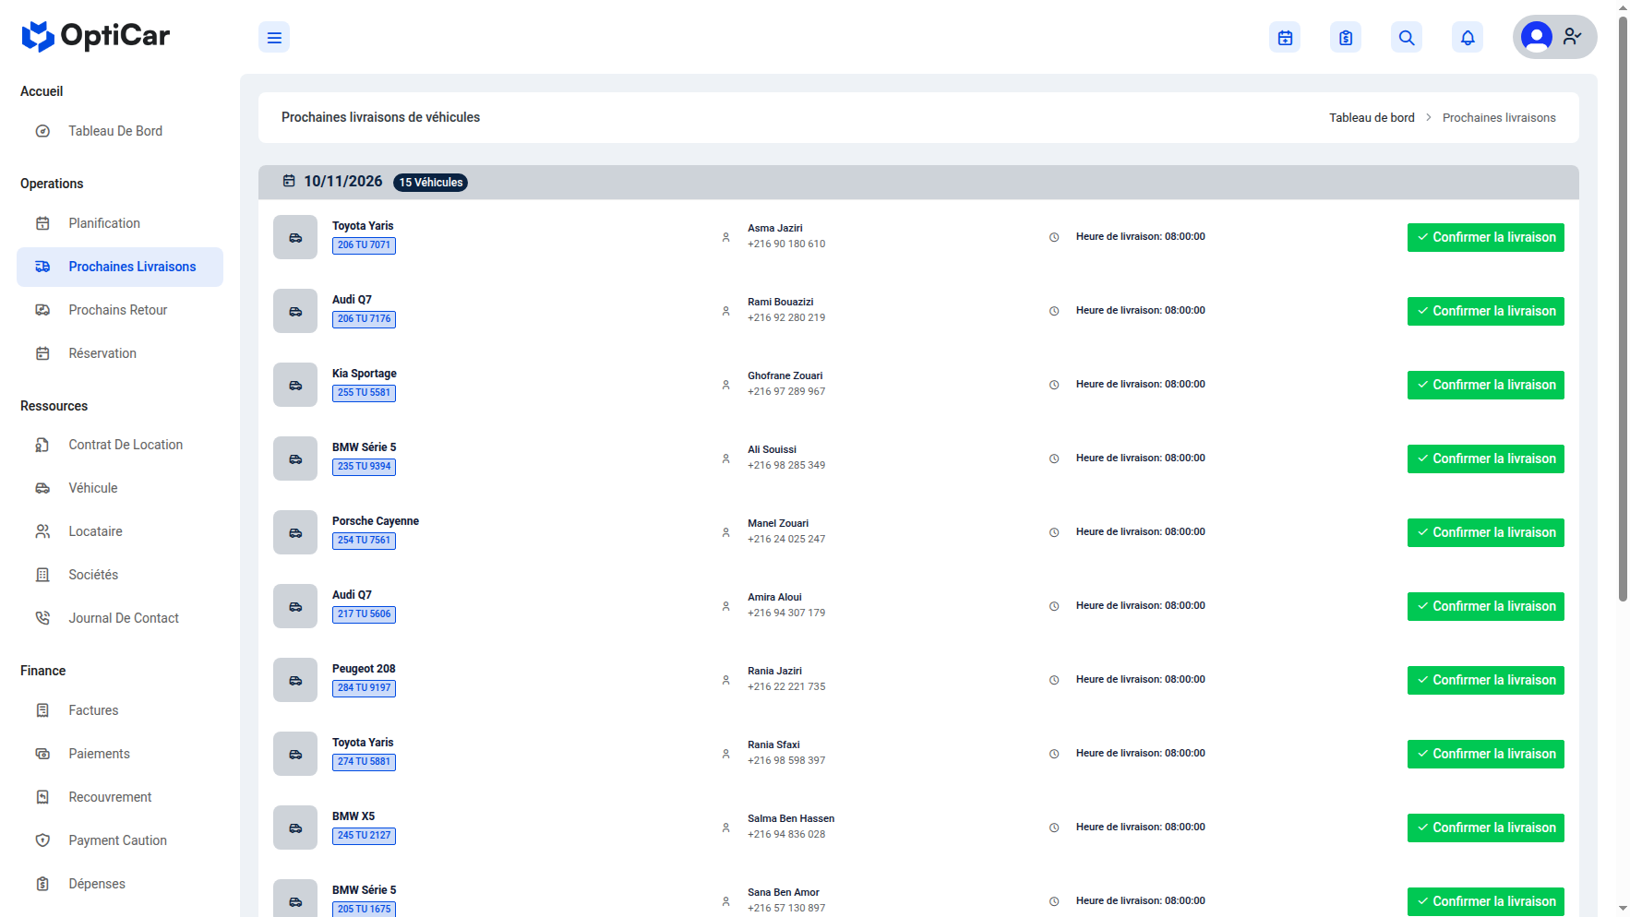Viewport: 1630px width, 917px height.
Task: Click the car icon beside Peugeot 208
Action: pyautogui.click(x=295, y=680)
